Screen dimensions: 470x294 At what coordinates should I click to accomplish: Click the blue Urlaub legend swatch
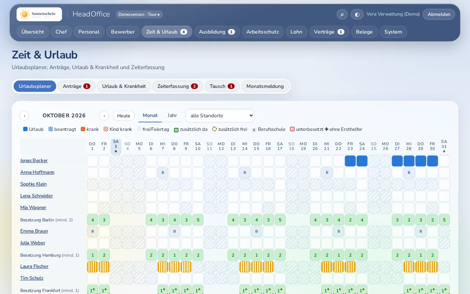pyautogui.click(x=25, y=129)
